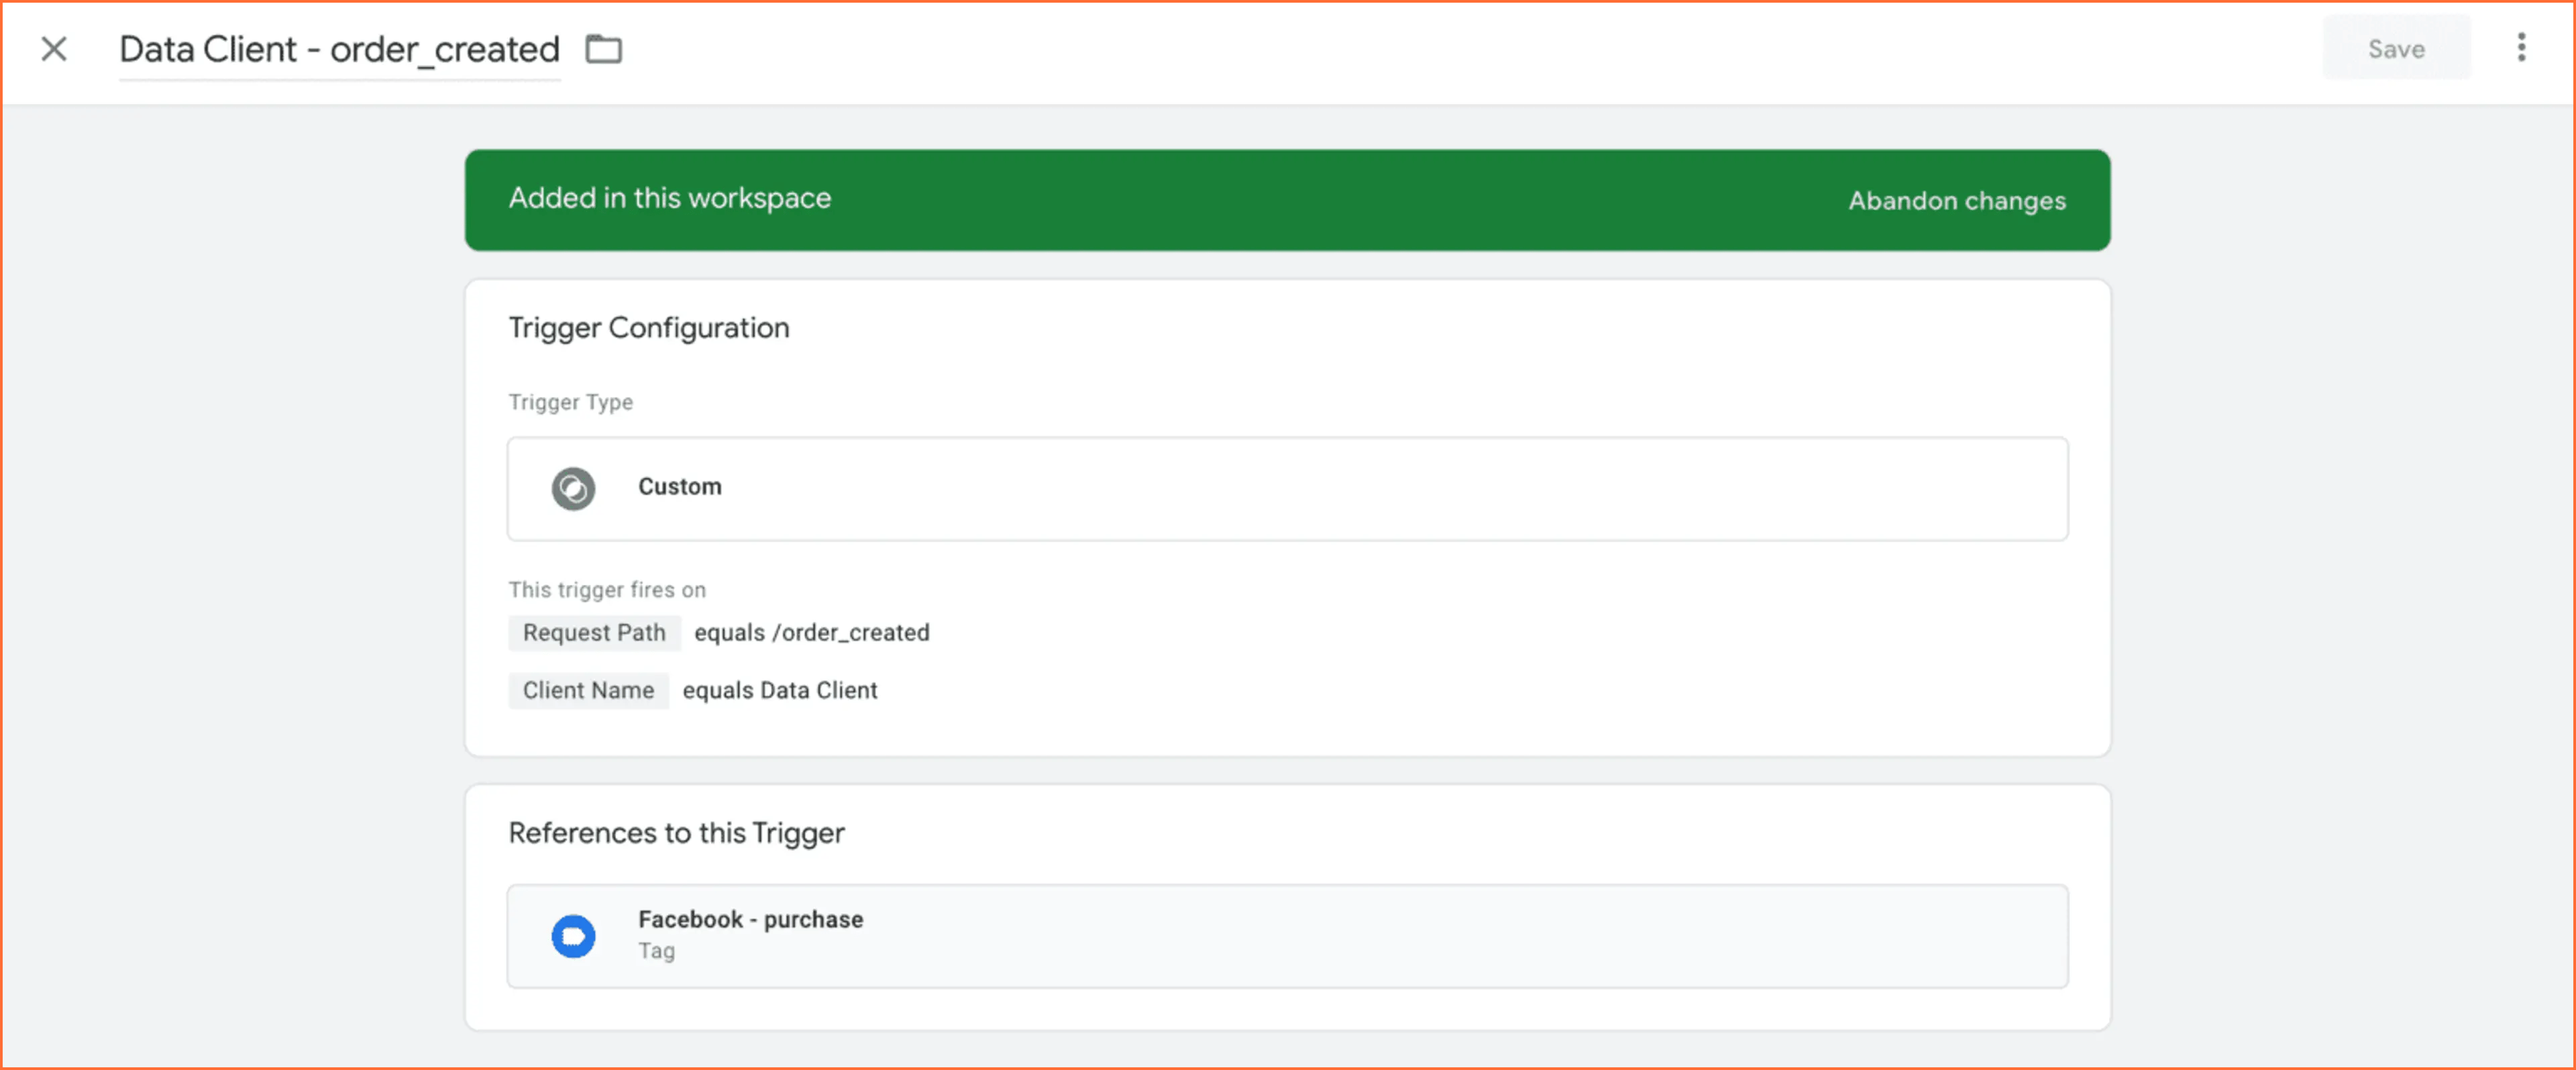
Task: Edit the trigger name Data Client - order_created
Action: [x=339, y=49]
